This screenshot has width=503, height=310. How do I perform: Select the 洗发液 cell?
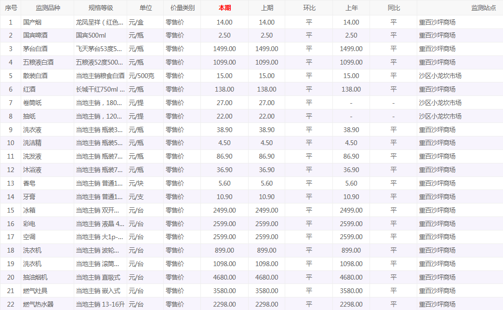point(32,156)
